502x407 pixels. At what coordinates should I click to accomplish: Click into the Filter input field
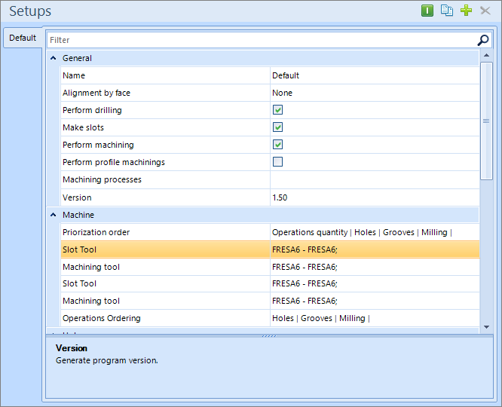(262, 40)
